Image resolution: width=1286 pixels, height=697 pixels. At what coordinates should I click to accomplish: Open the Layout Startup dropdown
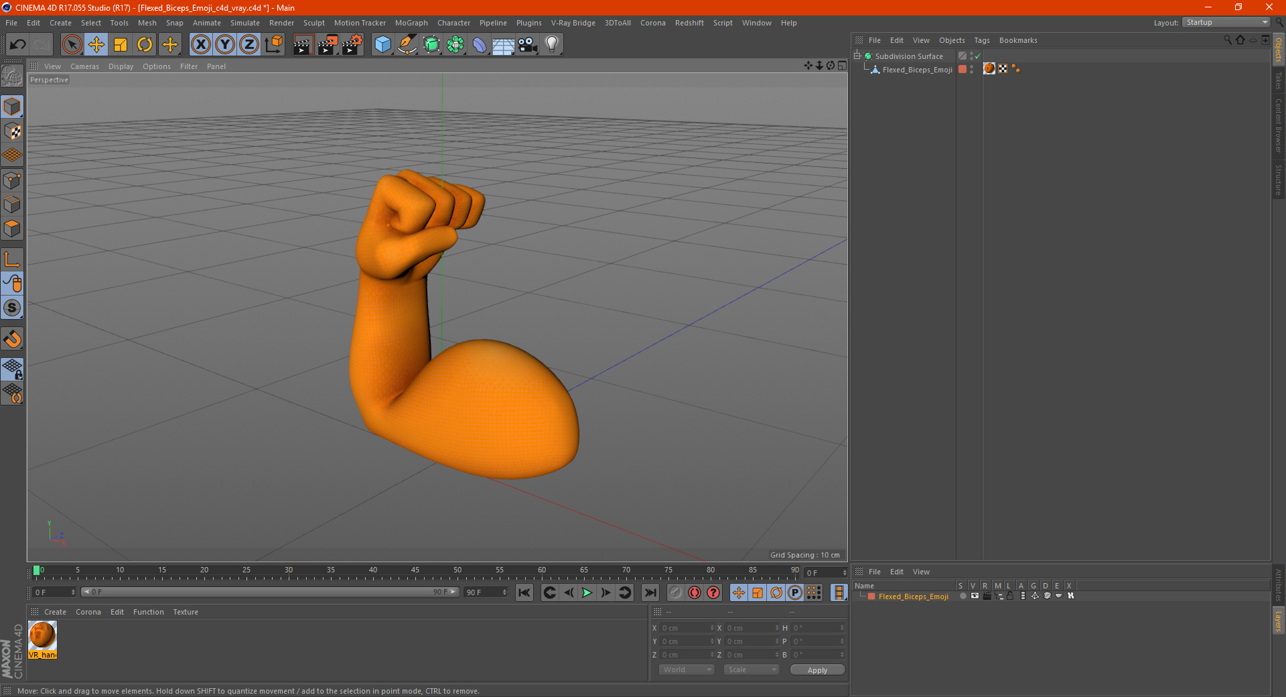(1226, 22)
